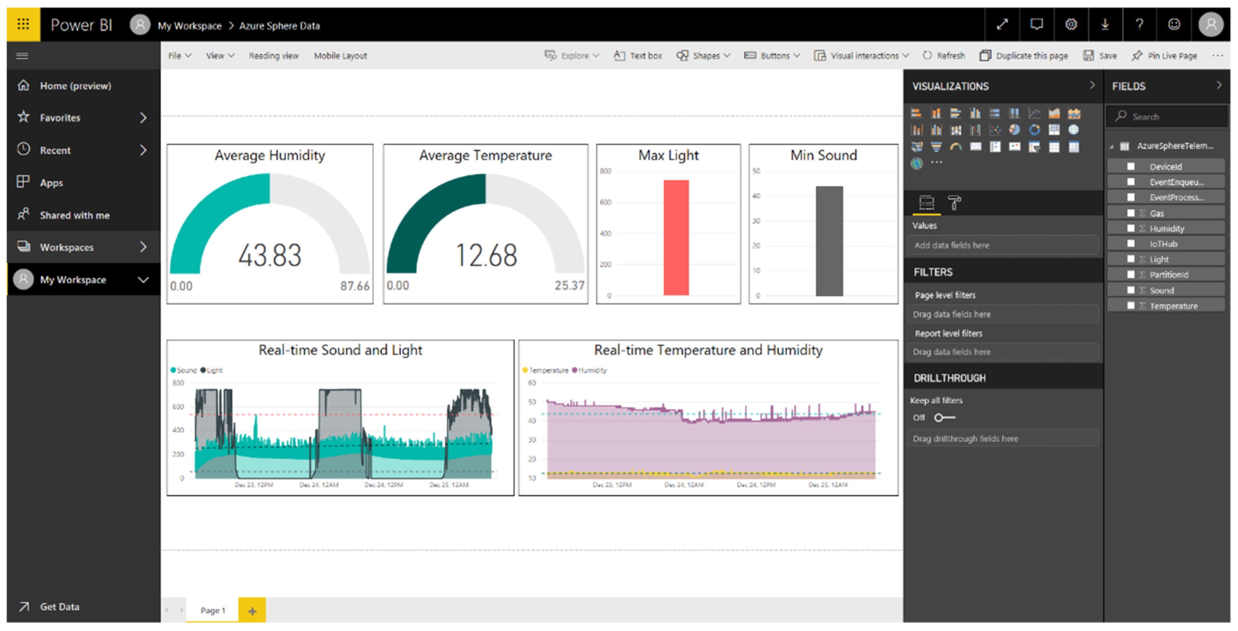Check the Temperature field checkbox
This screenshot has width=1238, height=631.
(1131, 306)
